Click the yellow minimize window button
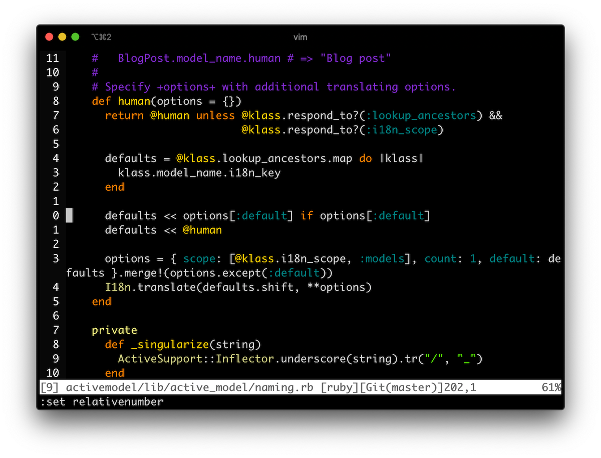Screen dimensions: 601x458 (62, 37)
